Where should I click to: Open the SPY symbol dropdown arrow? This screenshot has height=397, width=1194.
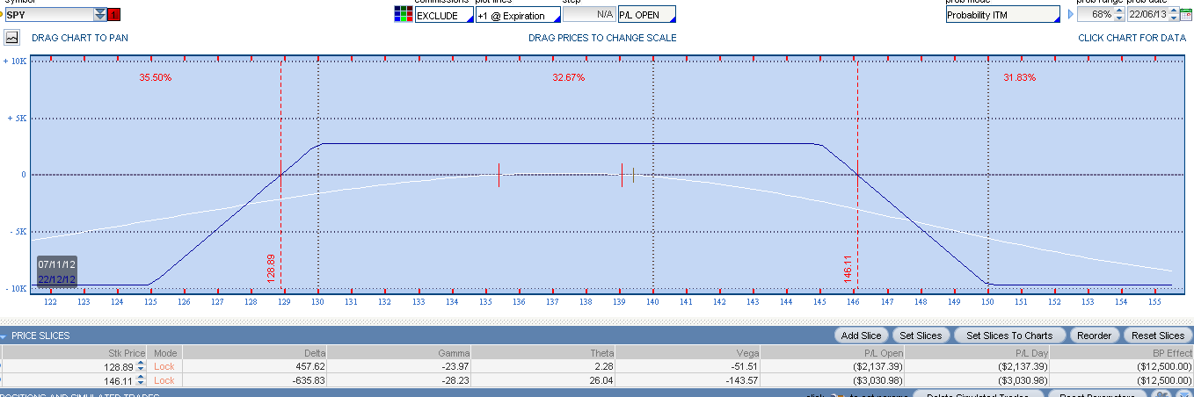pyautogui.click(x=100, y=14)
